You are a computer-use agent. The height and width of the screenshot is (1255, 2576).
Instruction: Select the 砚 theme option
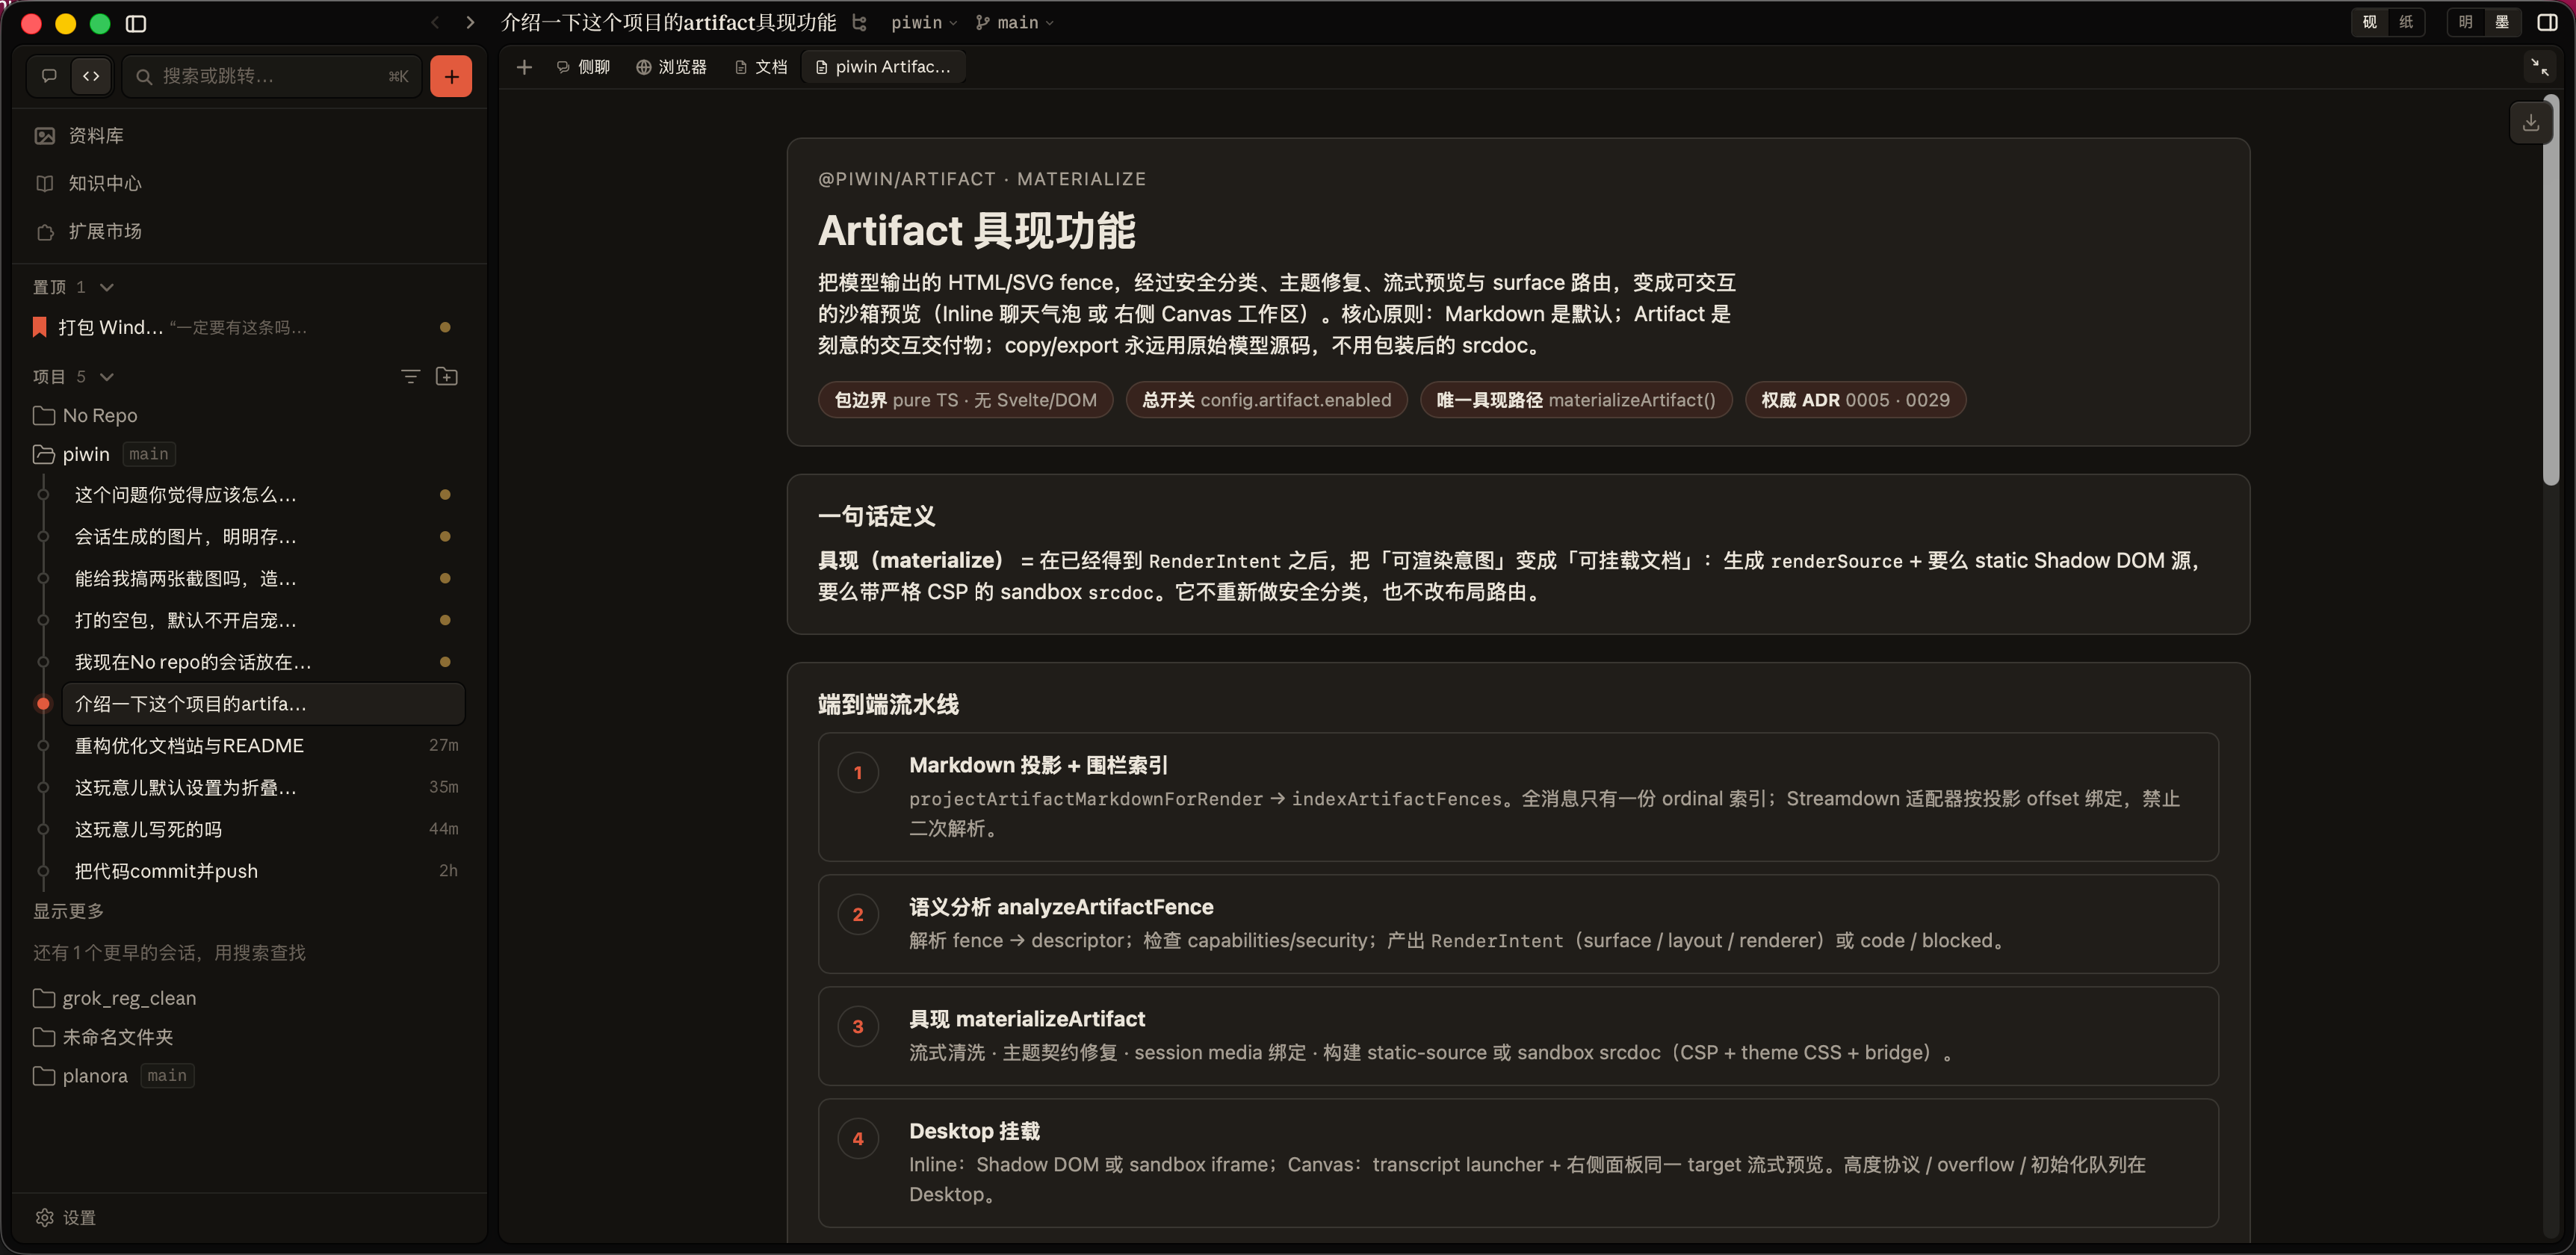[x=2369, y=22]
